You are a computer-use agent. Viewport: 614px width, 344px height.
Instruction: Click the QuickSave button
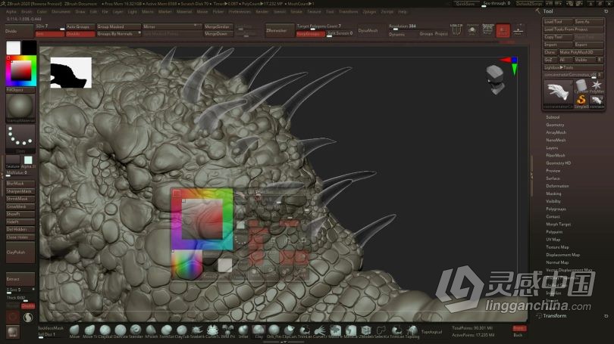coord(466,4)
